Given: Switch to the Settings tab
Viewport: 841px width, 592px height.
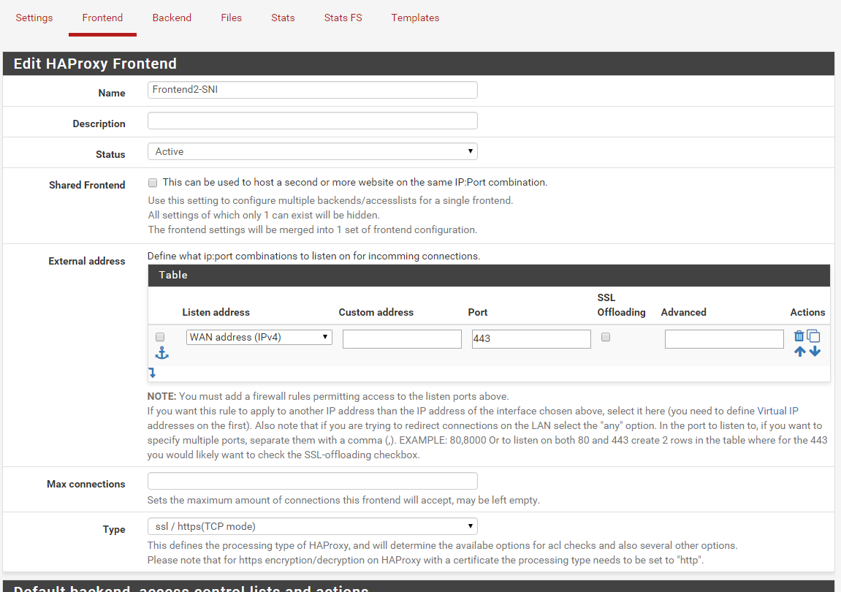Looking at the screenshot, I should (x=34, y=18).
